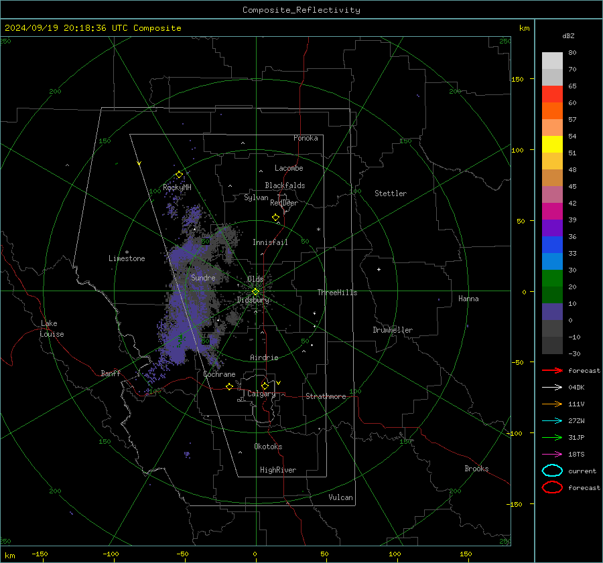Select the asterisk marker southwest of Stettler

point(318,230)
